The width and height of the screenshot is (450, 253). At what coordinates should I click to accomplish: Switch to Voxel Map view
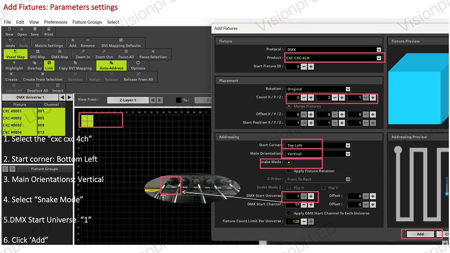(15, 54)
